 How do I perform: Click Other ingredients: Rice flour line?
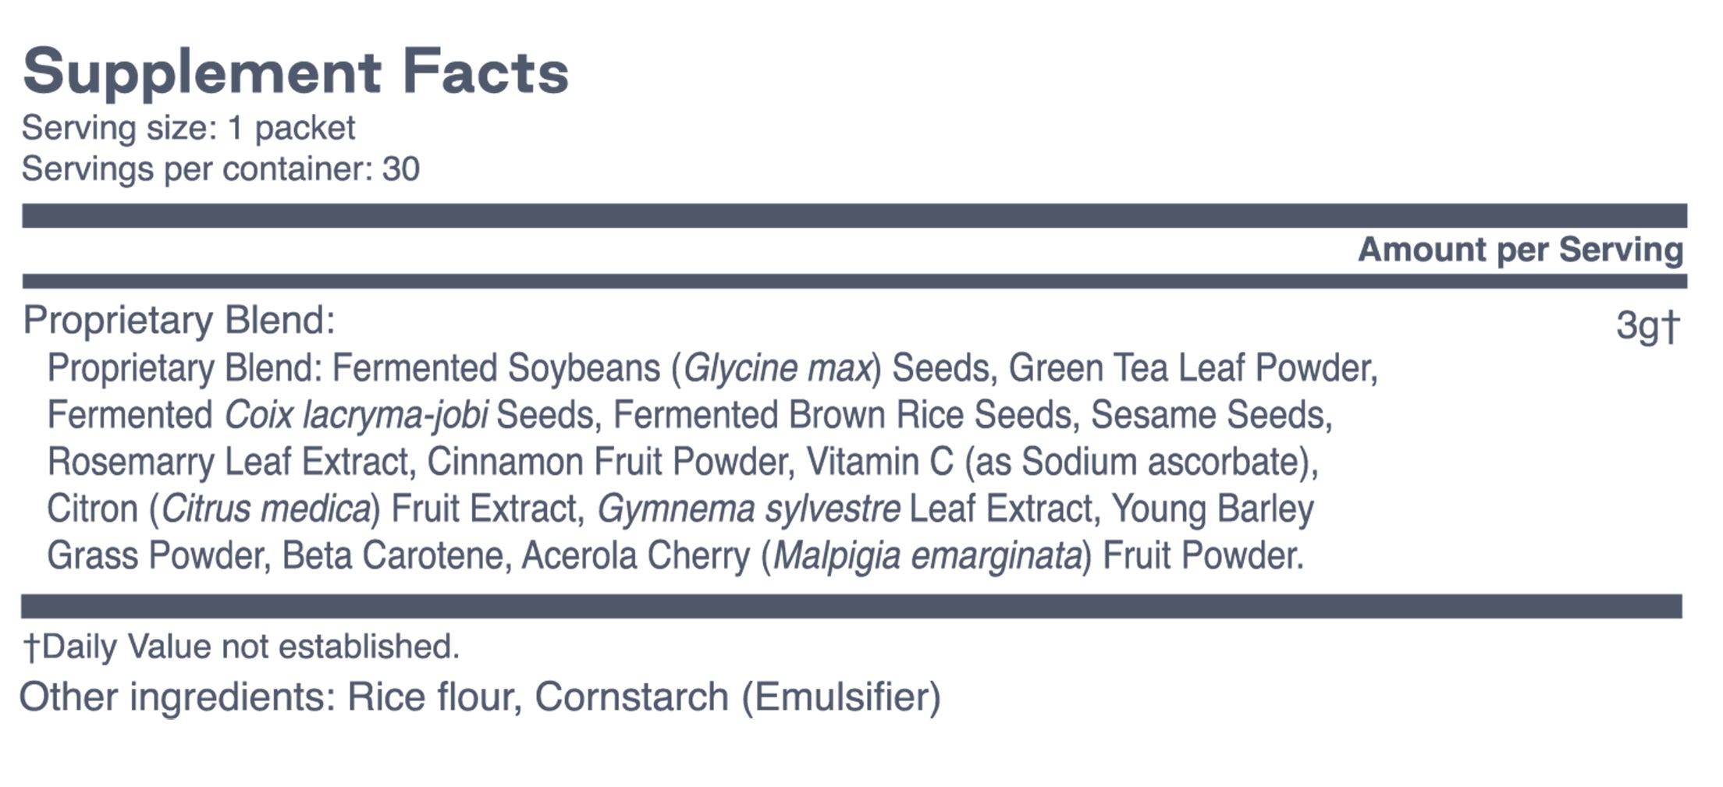pyautogui.click(x=480, y=697)
